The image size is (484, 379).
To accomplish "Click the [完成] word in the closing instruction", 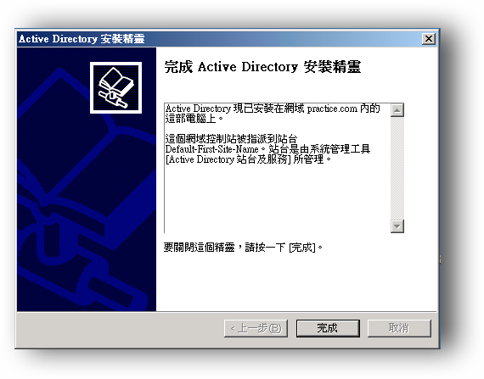I will pyautogui.click(x=302, y=247).
